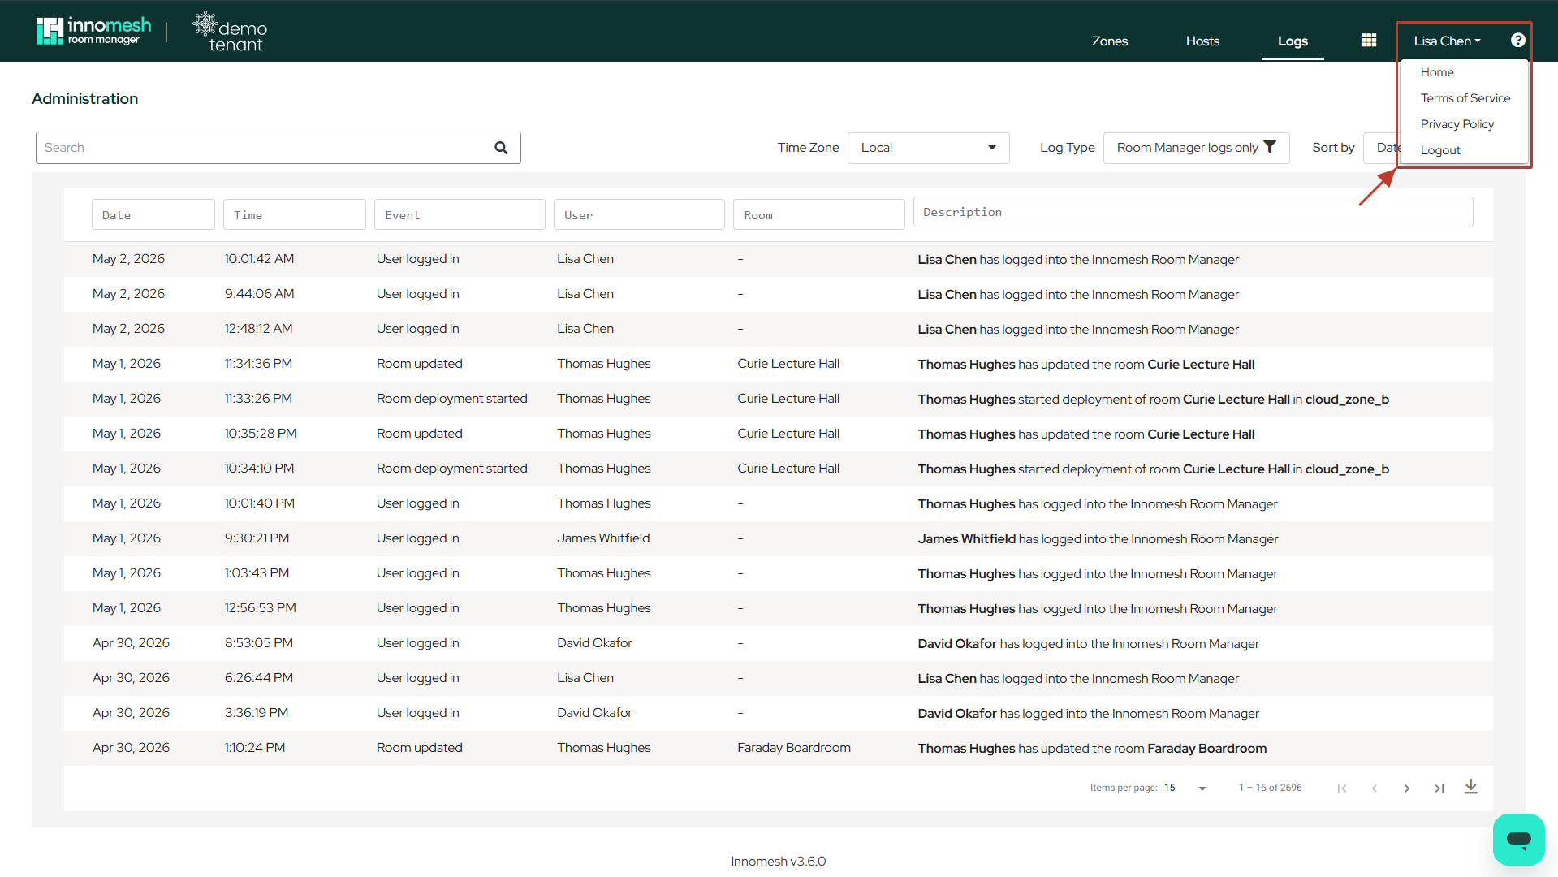Click James Whitfield in the User column
1558x877 pixels.
point(602,538)
